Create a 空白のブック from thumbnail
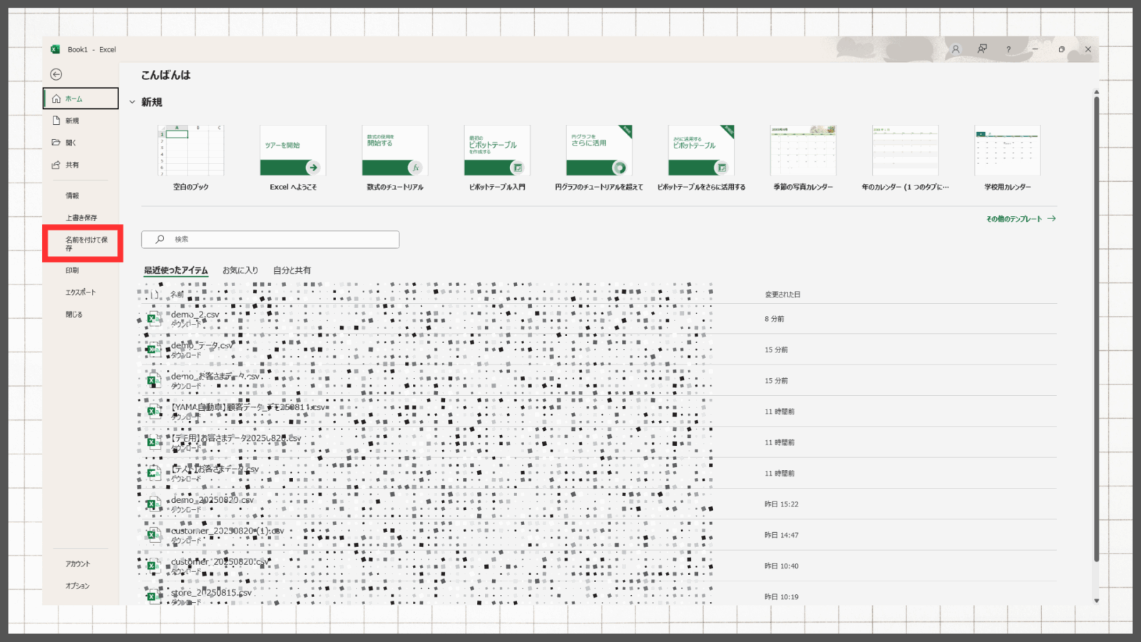The width and height of the screenshot is (1141, 642). point(190,151)
